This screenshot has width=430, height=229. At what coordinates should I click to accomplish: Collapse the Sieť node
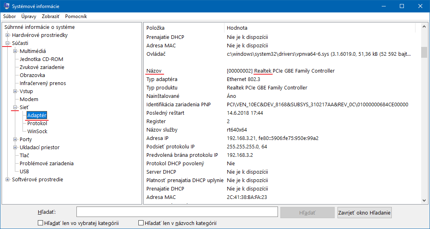15,107
